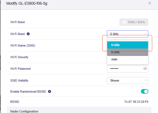The height and width of the screenshot is (113, 158).
Task: Choose the 6 GHz band option
Action: coord(128,52)
